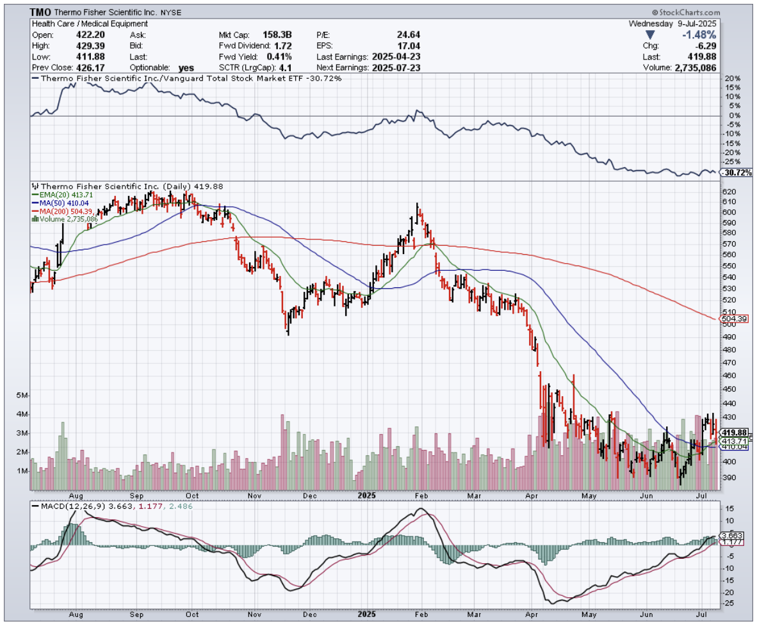Click the copyright icon before StockCharts.com
The width and height of the screenshot is (757, 626).
point(655,12)
